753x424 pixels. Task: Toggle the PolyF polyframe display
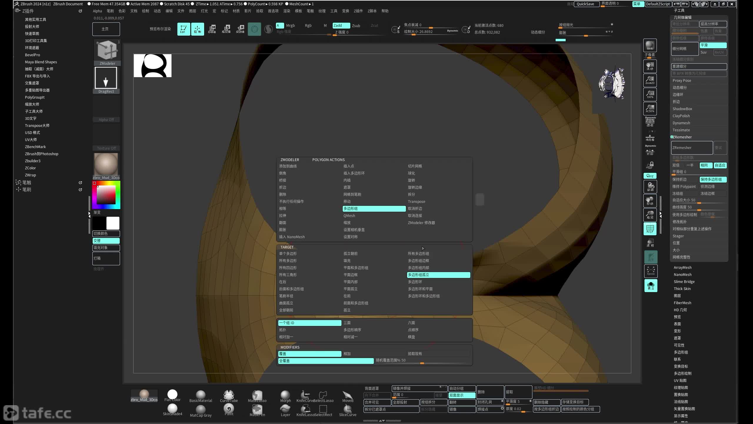pos(650,229)
